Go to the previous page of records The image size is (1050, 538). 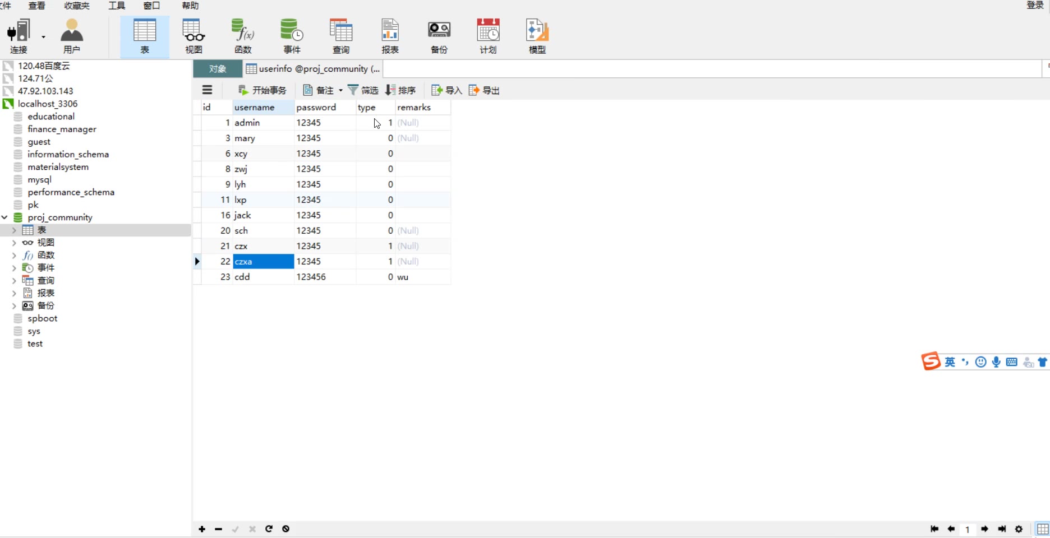click(951, 529)
